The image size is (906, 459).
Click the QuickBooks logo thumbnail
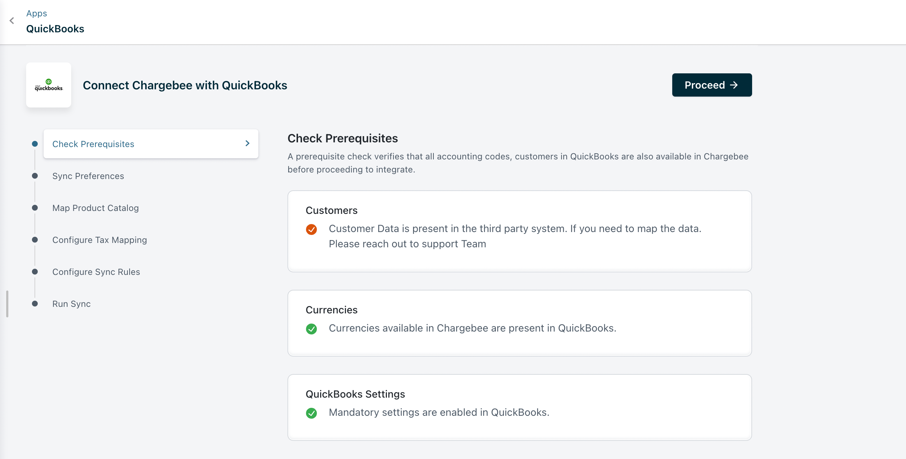pos(49,85)
